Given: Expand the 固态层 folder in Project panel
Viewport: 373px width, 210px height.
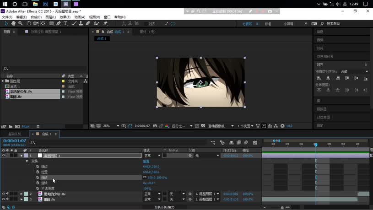Looking at the screenshot, I should (x=3, y=81).
